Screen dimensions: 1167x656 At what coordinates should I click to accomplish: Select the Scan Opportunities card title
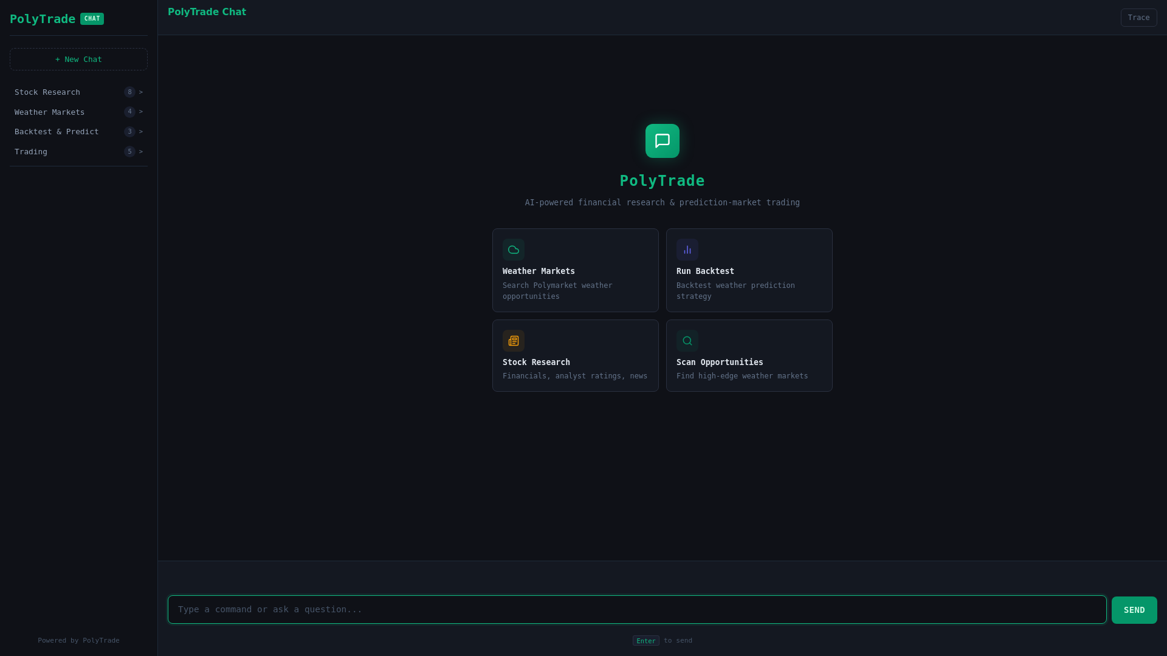coord(720,362)
